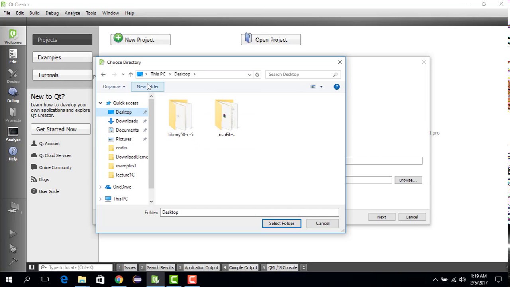510x287 pixels.
Task: Open the Analyze mode icon
Action: point(13,134)
